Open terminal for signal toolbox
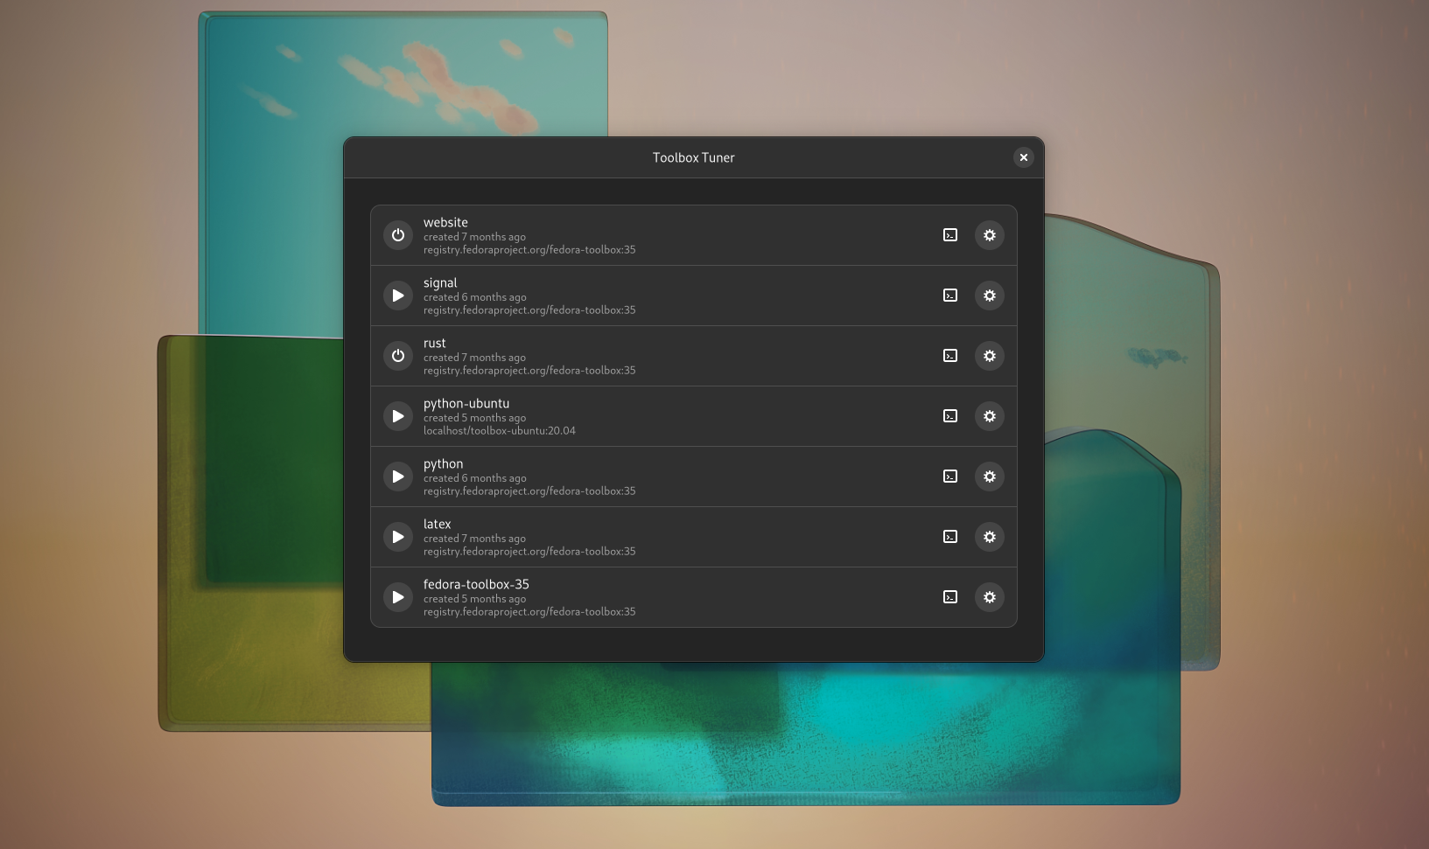This screenshot has width=1429, height=849. [x=950, y=296]
